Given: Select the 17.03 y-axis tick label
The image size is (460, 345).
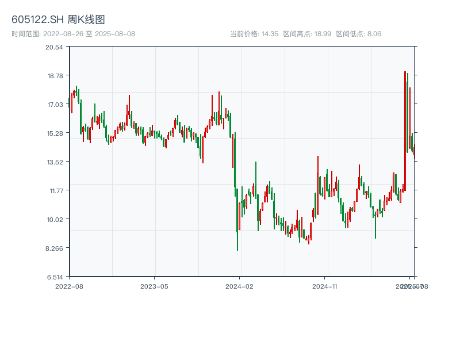Looking at the screenshot, I should (x=55, y=104).
